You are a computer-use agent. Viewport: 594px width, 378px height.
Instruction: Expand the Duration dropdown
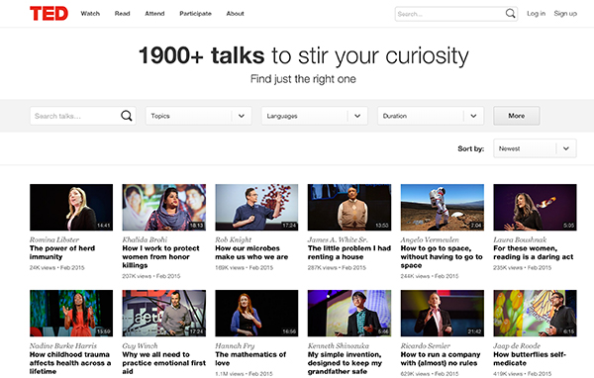point(431,116)
